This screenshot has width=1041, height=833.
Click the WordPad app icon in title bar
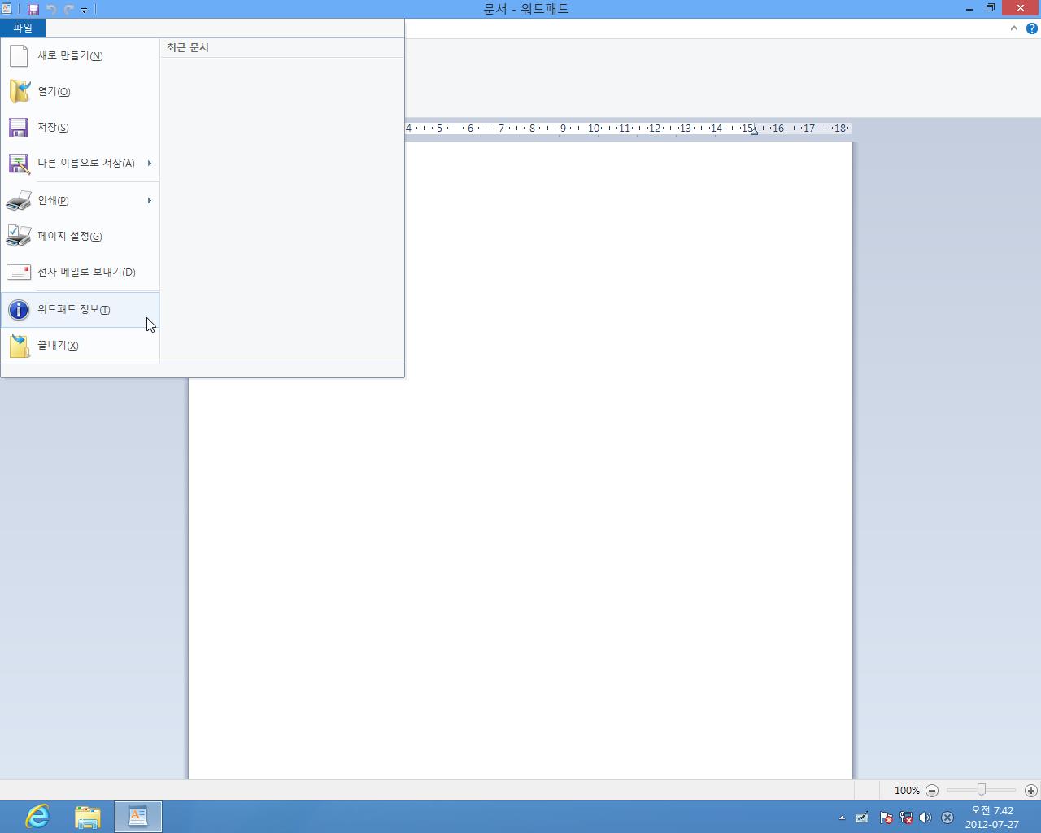point(7,9)
